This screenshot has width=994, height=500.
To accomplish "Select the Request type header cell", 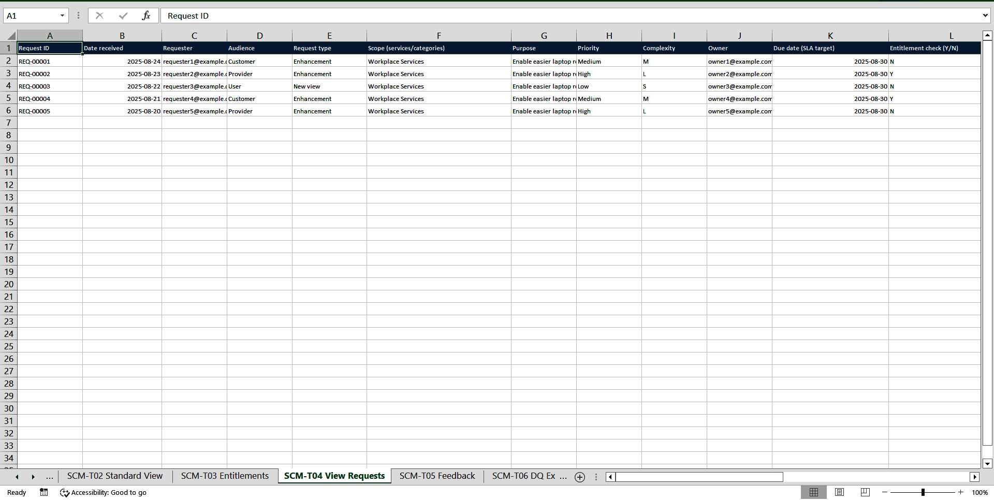I will point(329,48).
